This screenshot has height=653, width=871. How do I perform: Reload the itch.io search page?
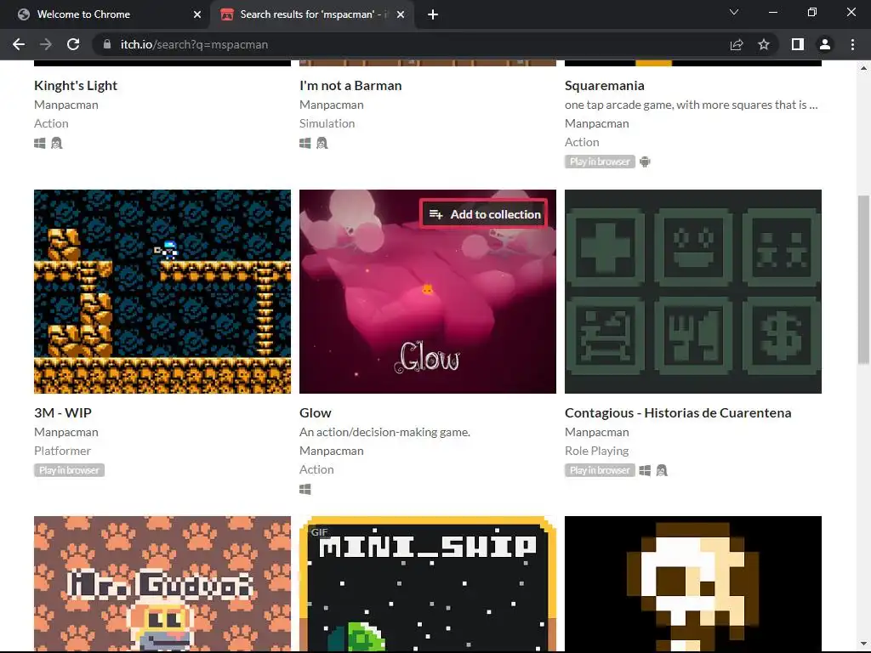(73, 44)
